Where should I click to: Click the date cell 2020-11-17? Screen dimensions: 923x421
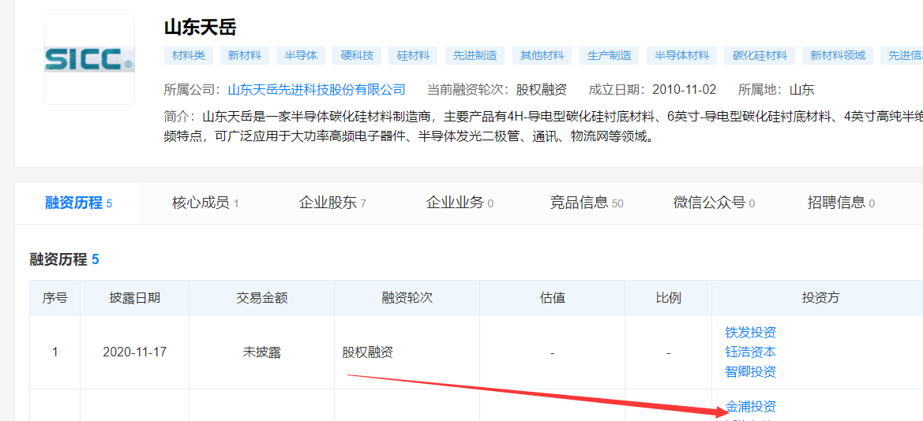(x=134, y=352)
